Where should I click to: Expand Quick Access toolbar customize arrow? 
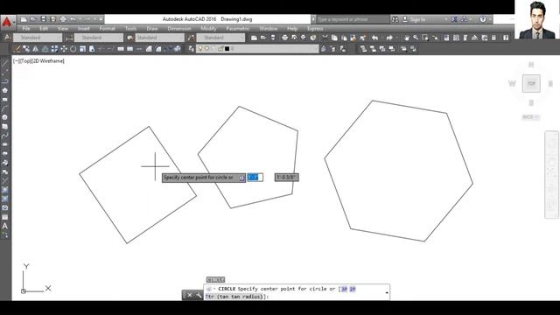click(x=101, y=19)
